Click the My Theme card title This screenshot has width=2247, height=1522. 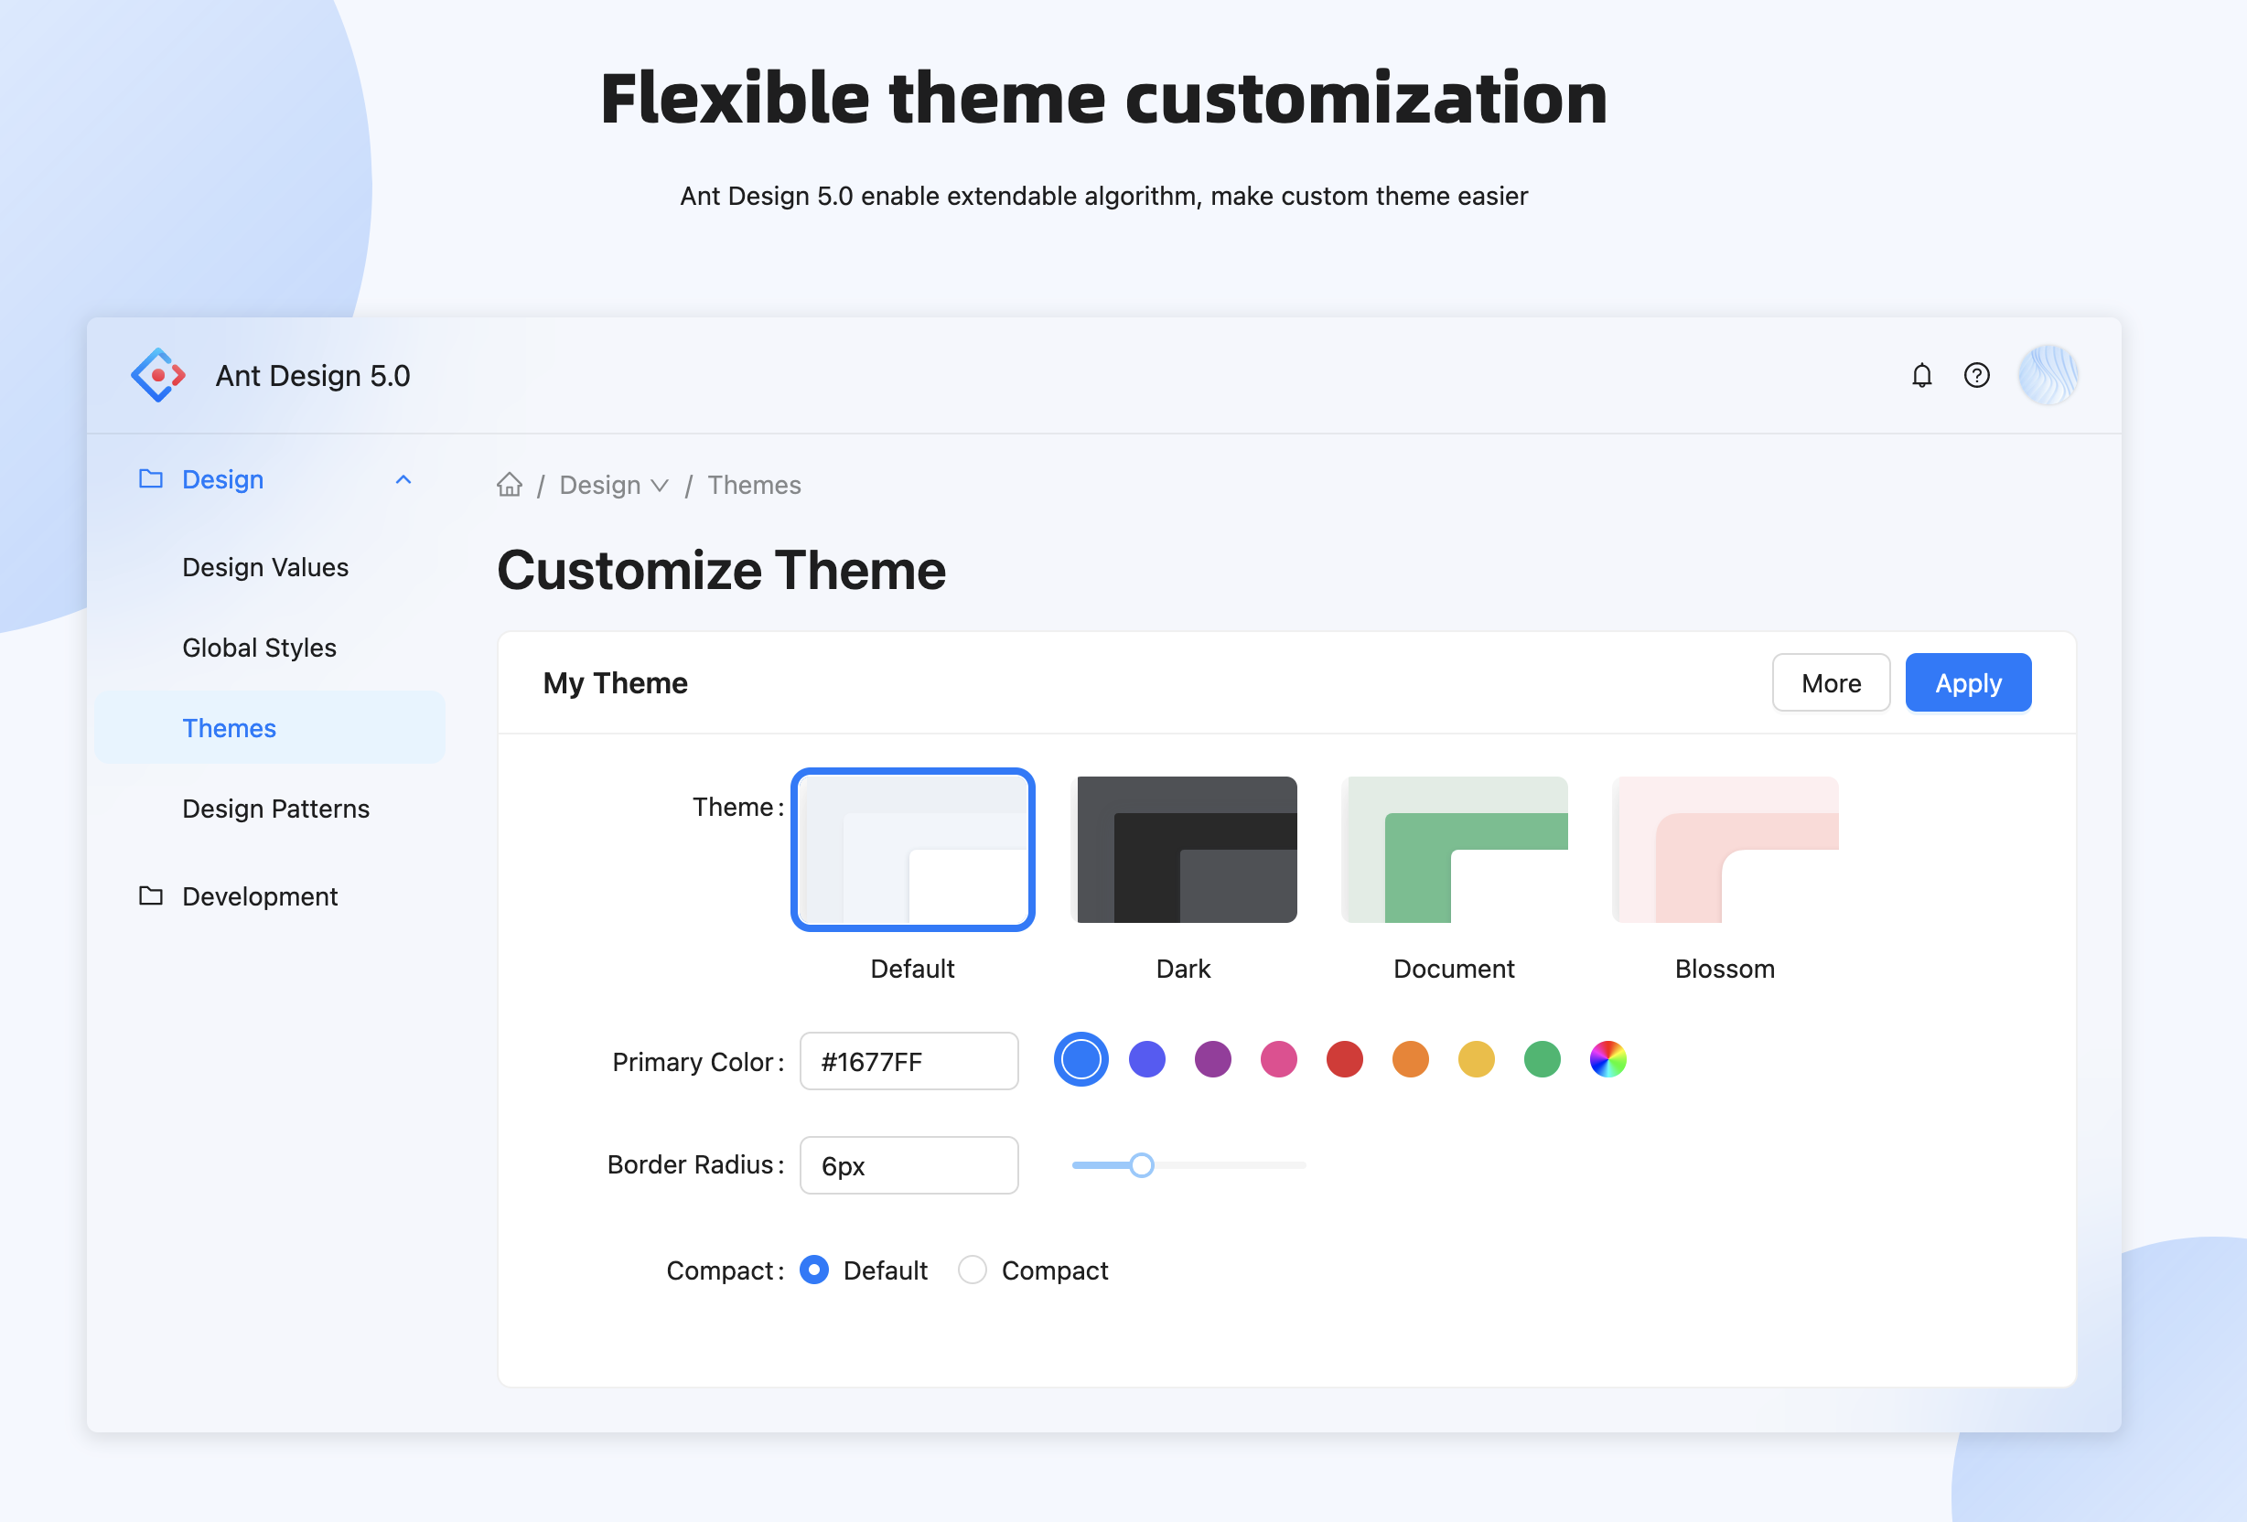click(615, 683)
